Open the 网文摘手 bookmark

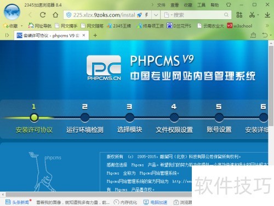66,26
